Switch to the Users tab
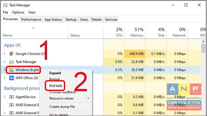Image resolution: width=207 pixels, height=116 pixels. (84, 20)
